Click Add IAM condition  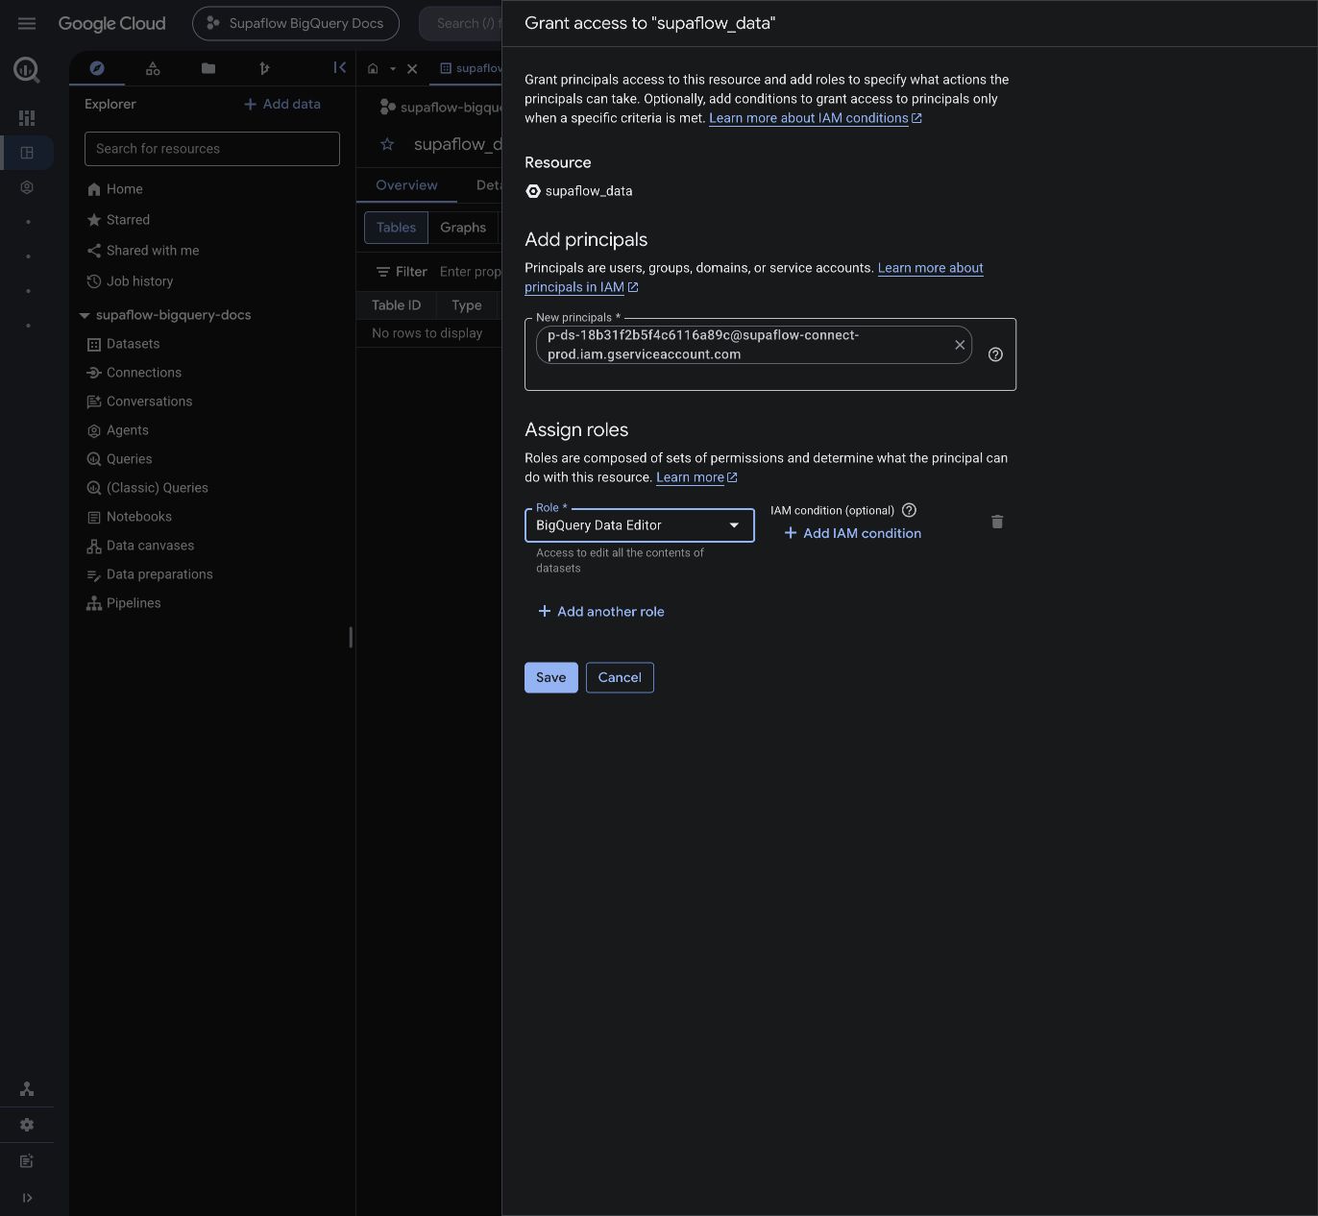852,533
